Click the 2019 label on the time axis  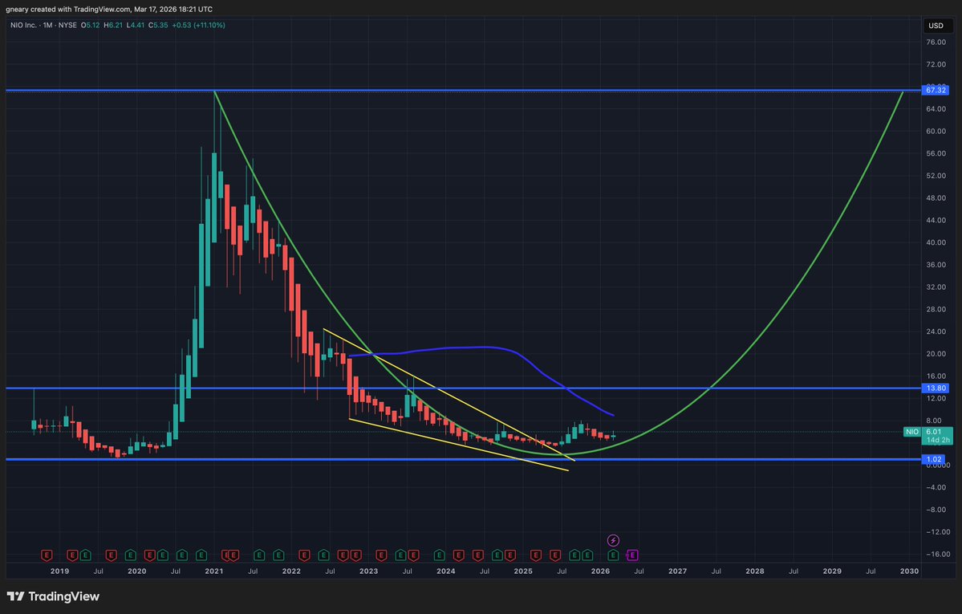click(59, 571)
